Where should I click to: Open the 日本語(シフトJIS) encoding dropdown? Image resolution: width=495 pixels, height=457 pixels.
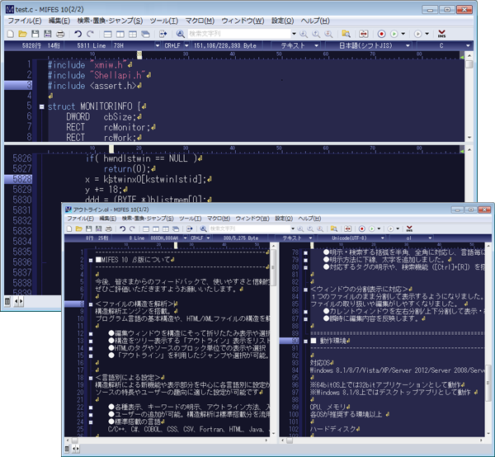(379, 47)
